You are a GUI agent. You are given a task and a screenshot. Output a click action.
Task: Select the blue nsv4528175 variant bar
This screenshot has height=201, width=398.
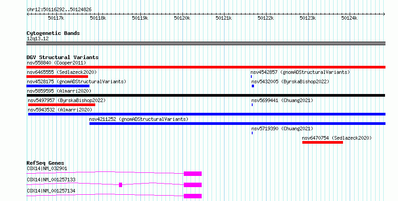coord(58,86)
